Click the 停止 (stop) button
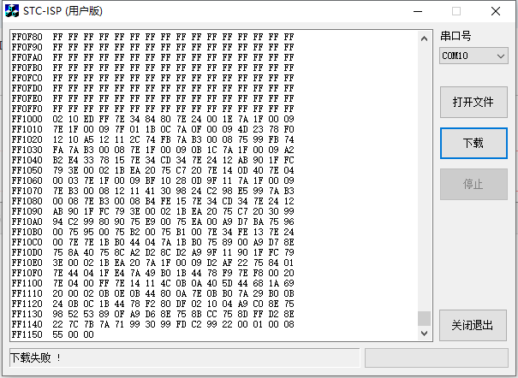The height and width of the screenshot is (378, 518). (x=473, y=184)
